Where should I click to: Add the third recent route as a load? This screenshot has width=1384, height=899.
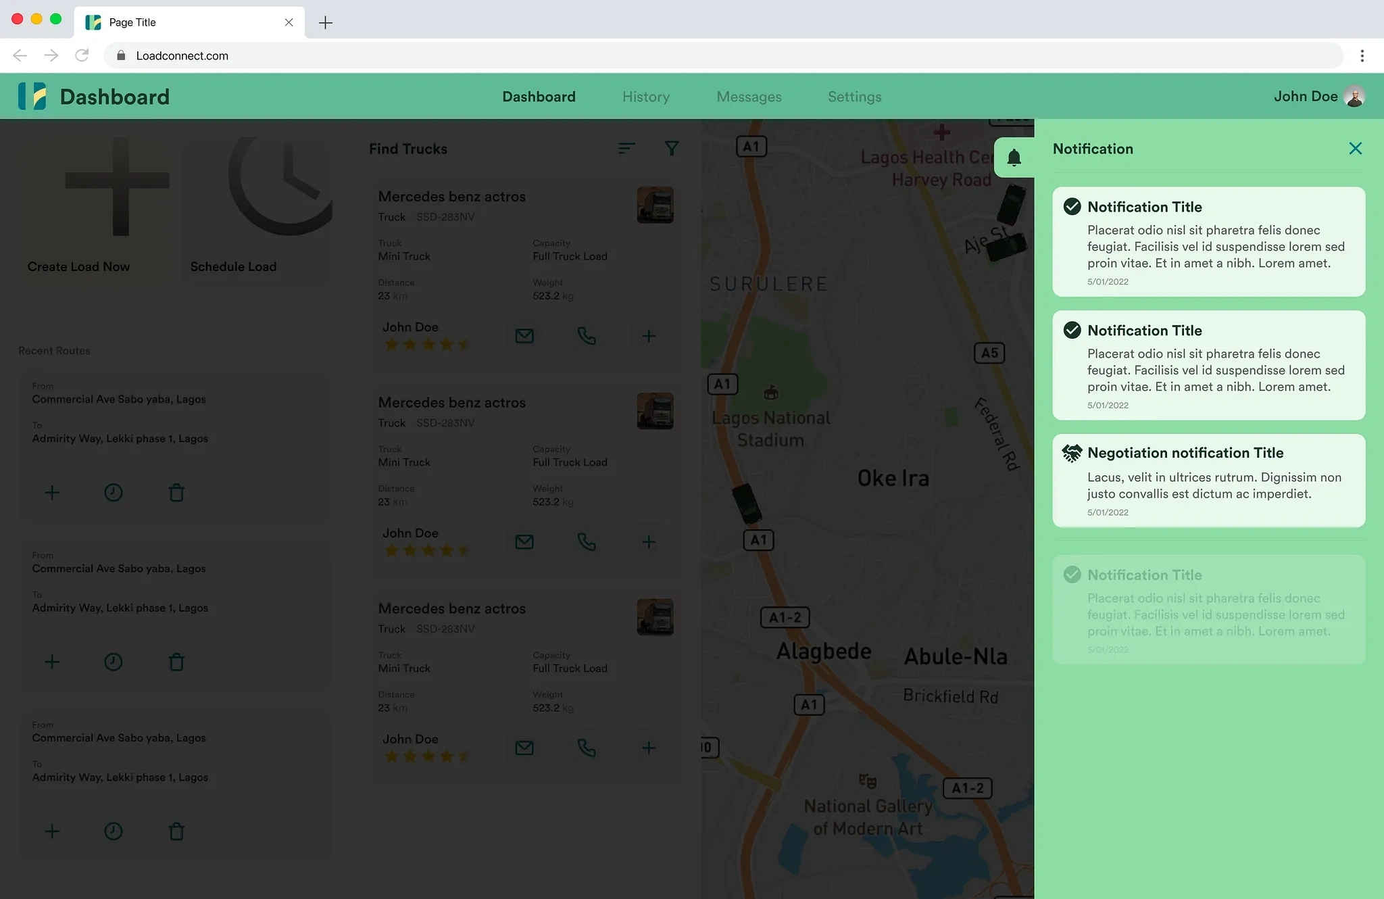[52, 831]
